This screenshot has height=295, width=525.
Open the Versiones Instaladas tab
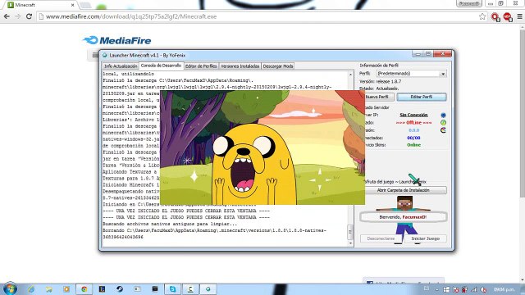(x=240, y=66)
